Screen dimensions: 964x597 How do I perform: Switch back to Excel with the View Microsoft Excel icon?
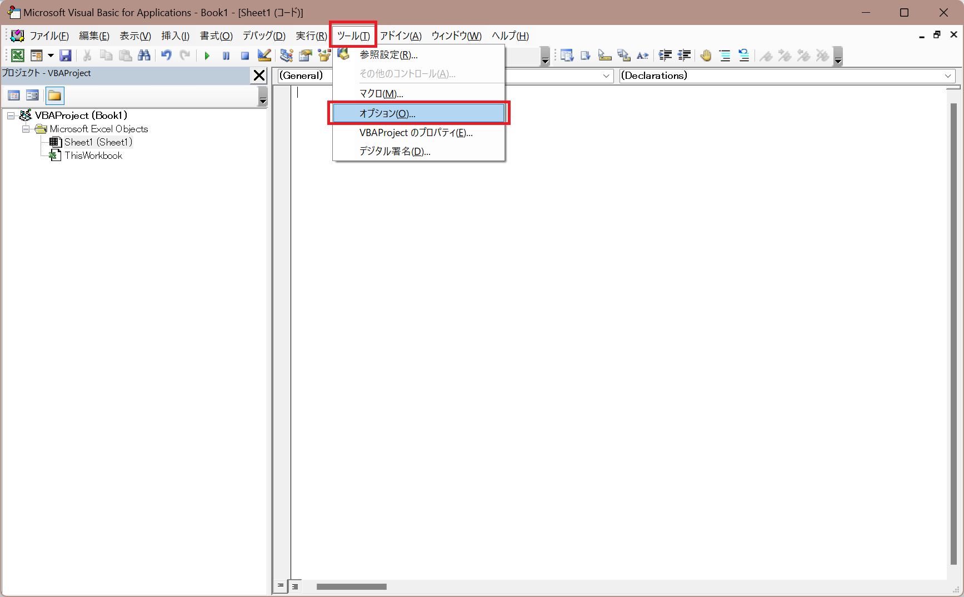17,56
